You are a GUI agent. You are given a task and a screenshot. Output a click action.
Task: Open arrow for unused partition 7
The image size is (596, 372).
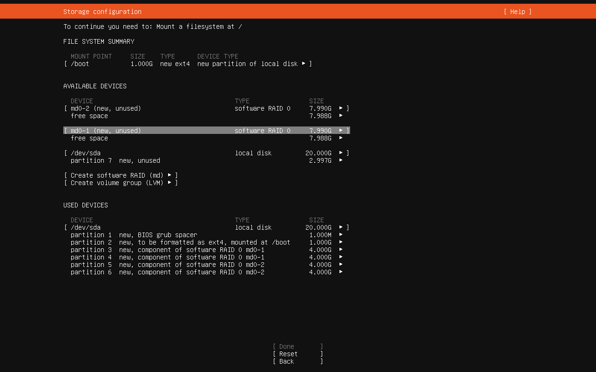point(341,160)
